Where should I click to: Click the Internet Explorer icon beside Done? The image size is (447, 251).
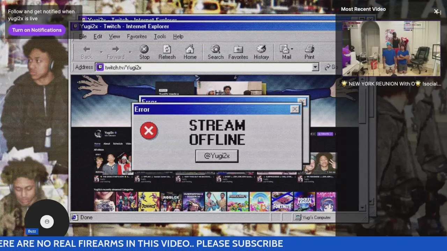point(74,217)
